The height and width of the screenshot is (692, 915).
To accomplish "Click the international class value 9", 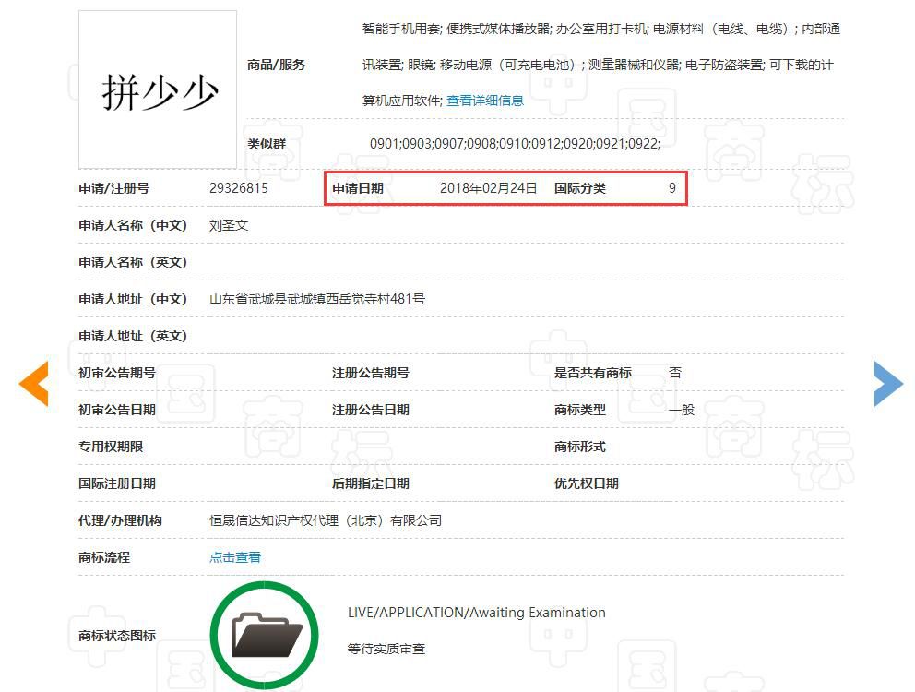I will click(672, 188).
